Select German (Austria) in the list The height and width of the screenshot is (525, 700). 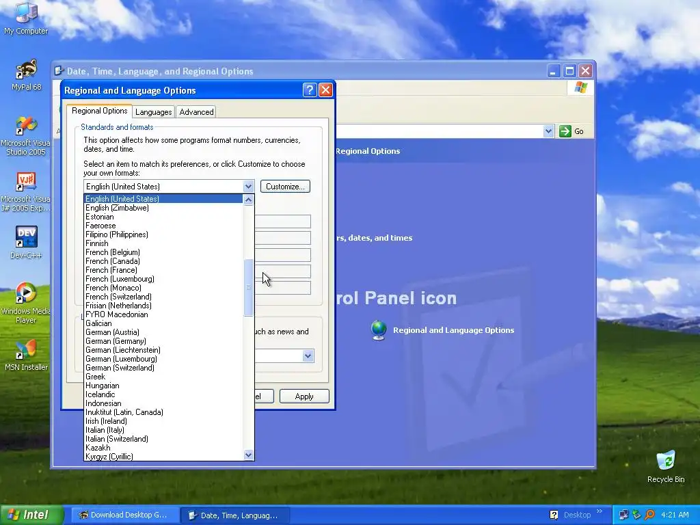[x=163, y=332]
